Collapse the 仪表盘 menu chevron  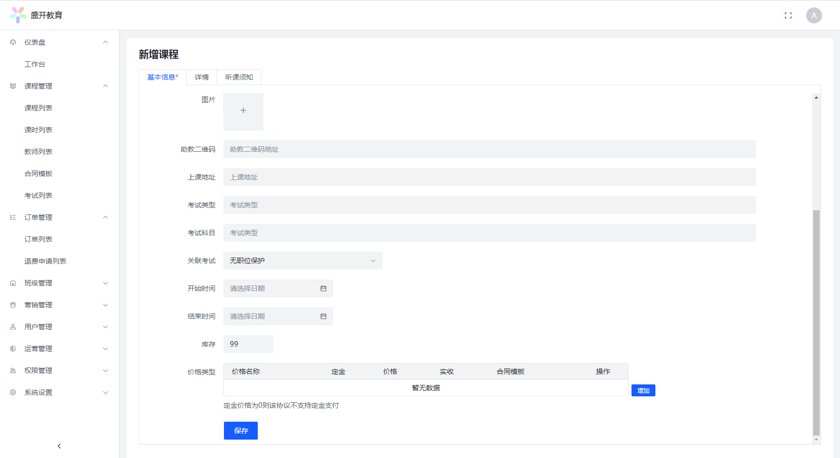[105, 42]
